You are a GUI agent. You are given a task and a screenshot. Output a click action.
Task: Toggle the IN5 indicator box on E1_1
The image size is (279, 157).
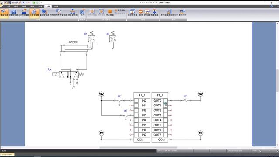click(x=136, y=125)
